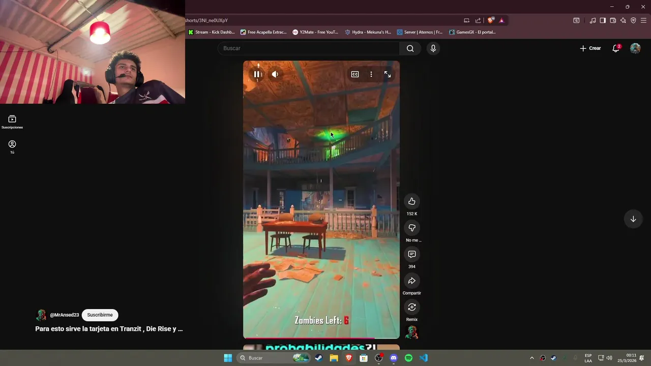This screenshot has width=651, height=366.
Task: Open the channel sound thumbnail below Remix
Action: point(412,332)
